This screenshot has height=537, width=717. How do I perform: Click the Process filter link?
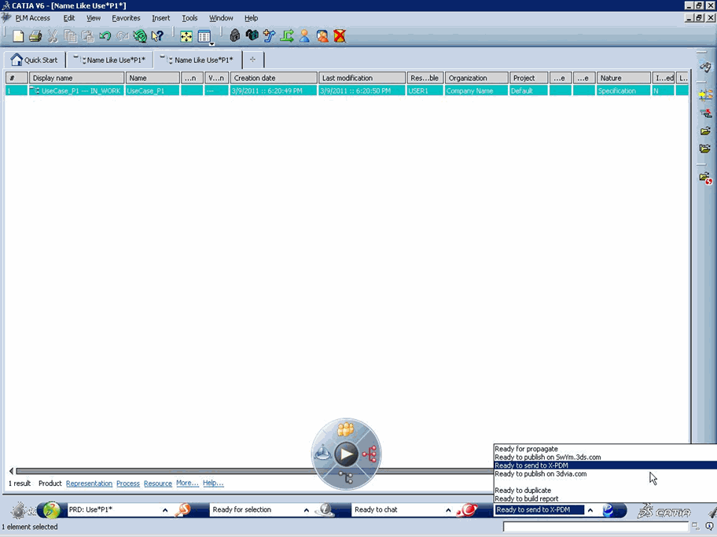(128, 484)
